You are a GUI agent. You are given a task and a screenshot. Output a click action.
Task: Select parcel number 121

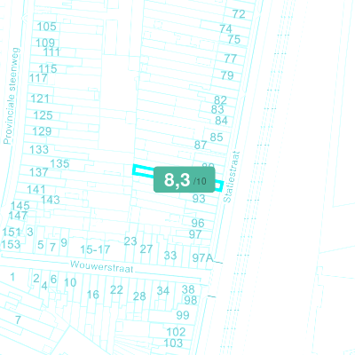(x=40, y=99)
